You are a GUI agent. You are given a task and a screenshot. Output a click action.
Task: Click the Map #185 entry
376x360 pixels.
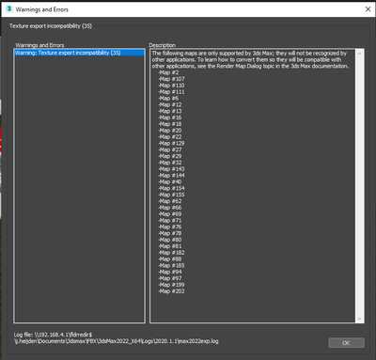171,265
